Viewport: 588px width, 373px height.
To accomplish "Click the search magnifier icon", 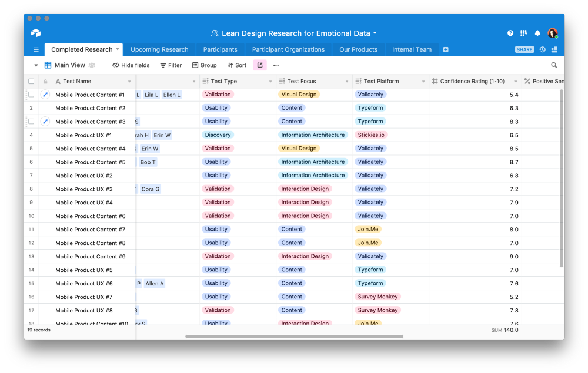I will click(553, 65).
